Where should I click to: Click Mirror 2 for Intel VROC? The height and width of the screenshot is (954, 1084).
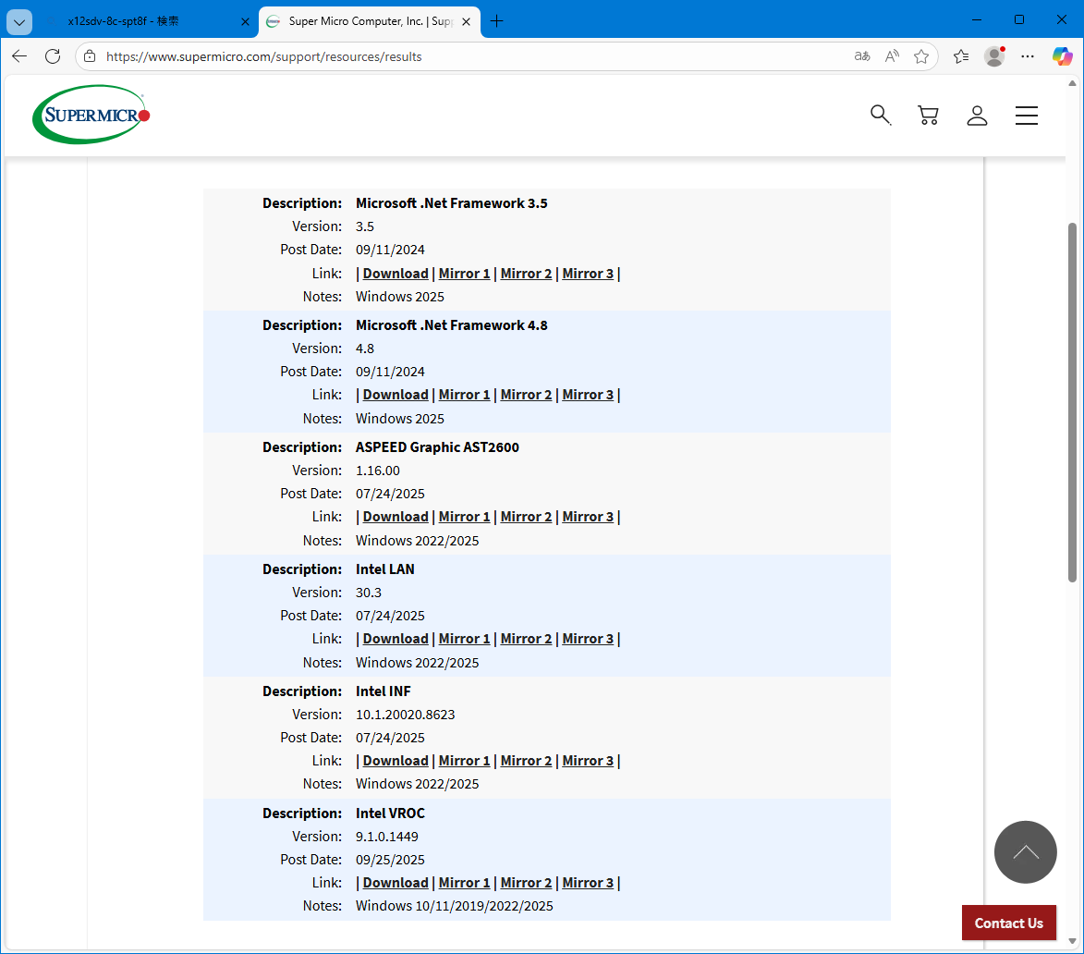526,883
